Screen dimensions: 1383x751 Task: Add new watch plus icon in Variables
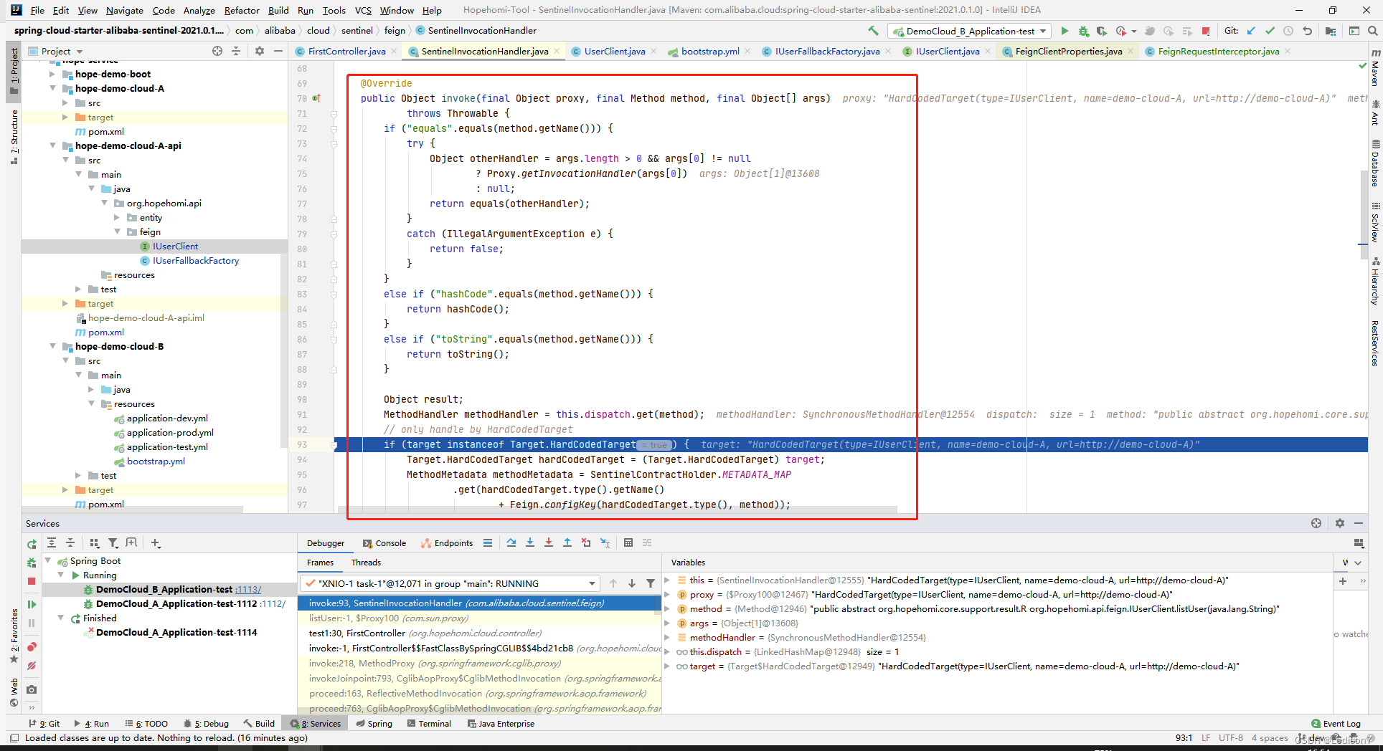(1343, 581)
